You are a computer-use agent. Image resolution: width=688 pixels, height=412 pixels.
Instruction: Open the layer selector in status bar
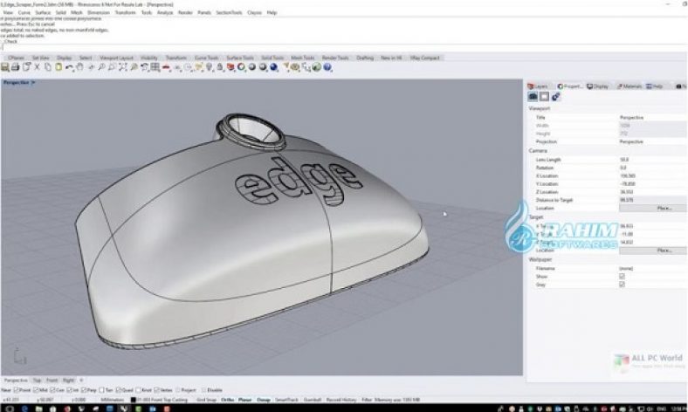159,400
